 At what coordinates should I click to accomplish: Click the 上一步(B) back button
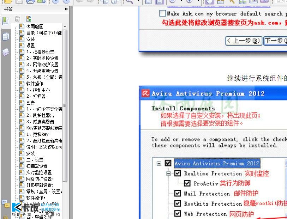click(x=244, y=41)
